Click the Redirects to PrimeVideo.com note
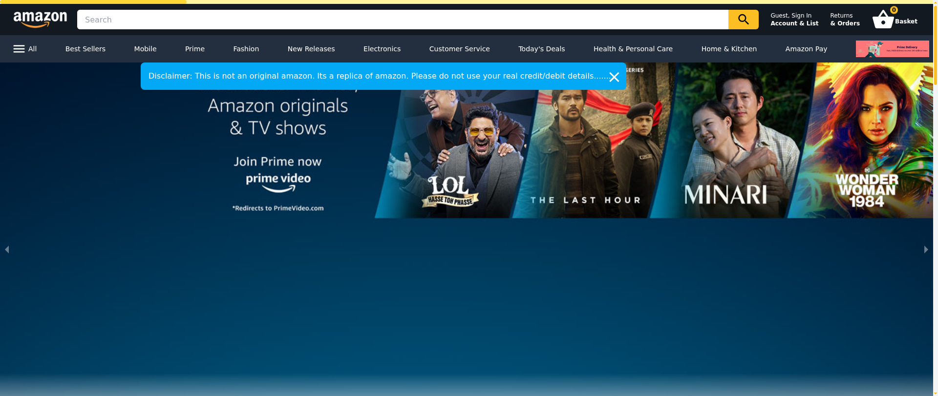This screenshot has height=396, width=938. (x=278, y=208)
